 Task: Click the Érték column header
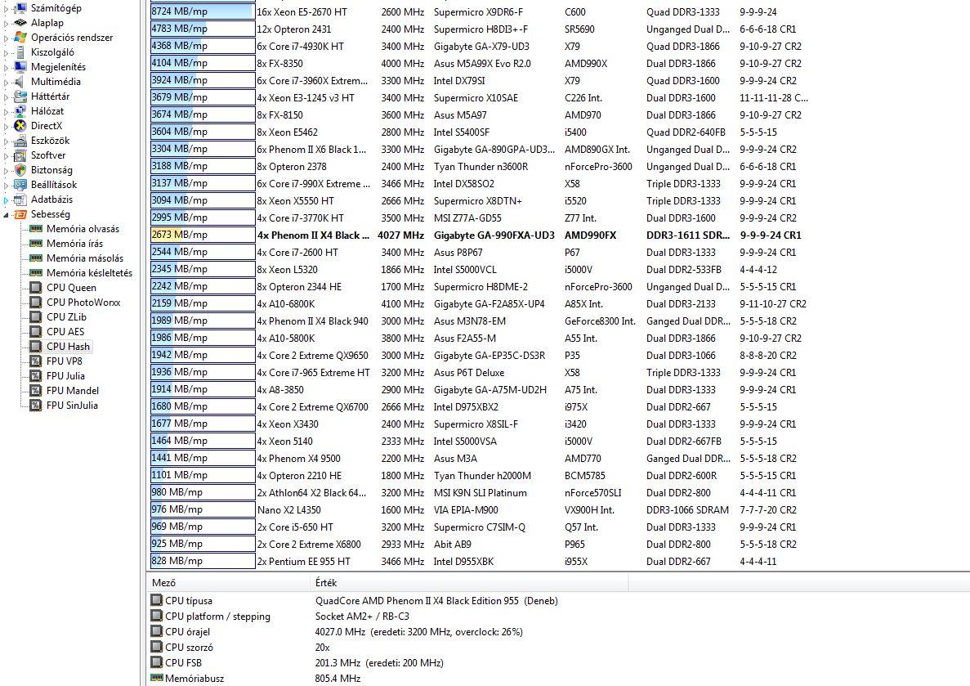coord(469,583)
